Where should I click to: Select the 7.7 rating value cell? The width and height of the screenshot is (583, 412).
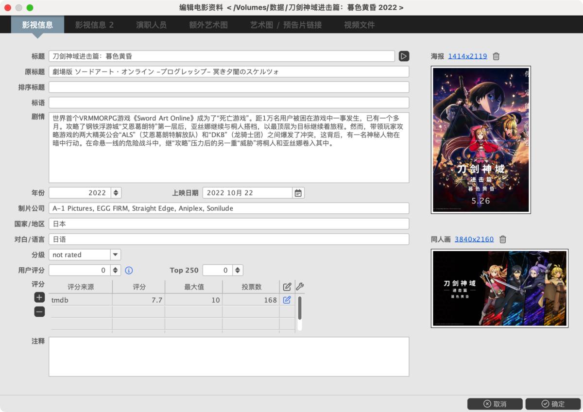pyautogui.click(x=139, y=300)
